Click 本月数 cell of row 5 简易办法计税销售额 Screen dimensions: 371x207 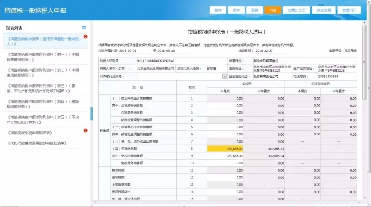(x=225, y=127)
